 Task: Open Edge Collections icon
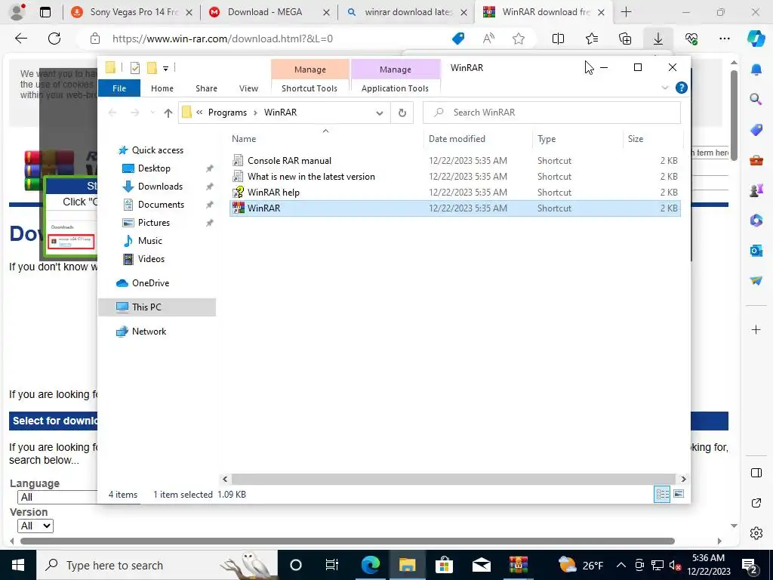(625, 39)
